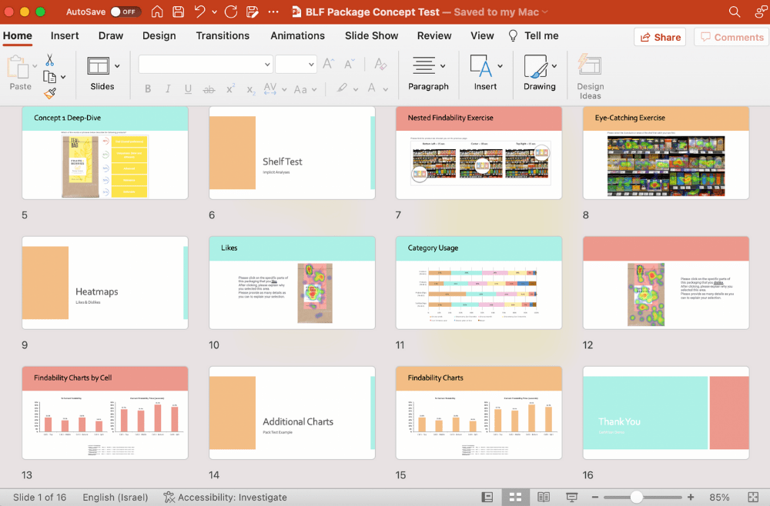Select the Format Painter brush icon

pos(49,93)
